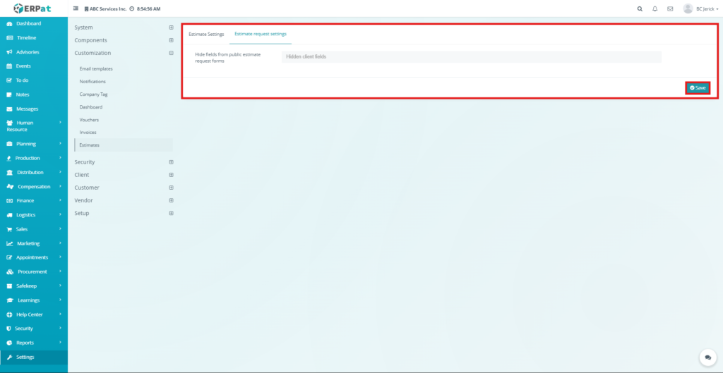This screenshot has height=373, width=723.
Task: Open Email templates settings
Action: [96, 68]
